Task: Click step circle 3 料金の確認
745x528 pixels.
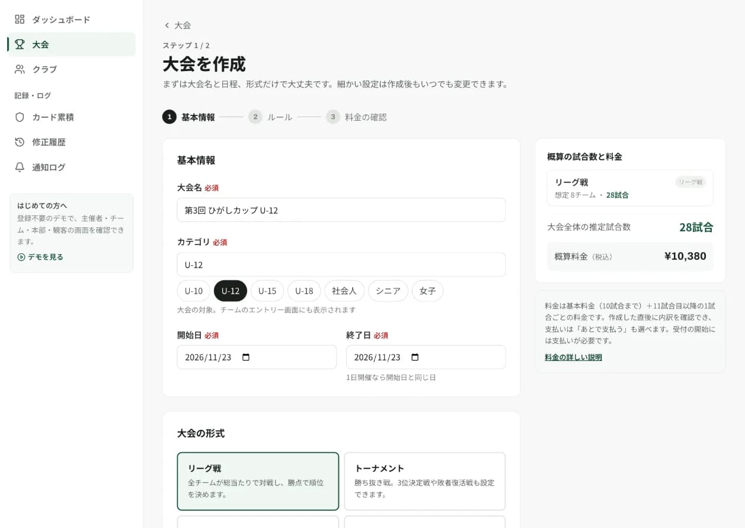Action: point(333,117)
